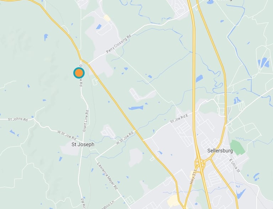Click the green park area beside Sellersburg
Image resolution: width=273 pixels, height=209 pixels.
coord(237,147)
